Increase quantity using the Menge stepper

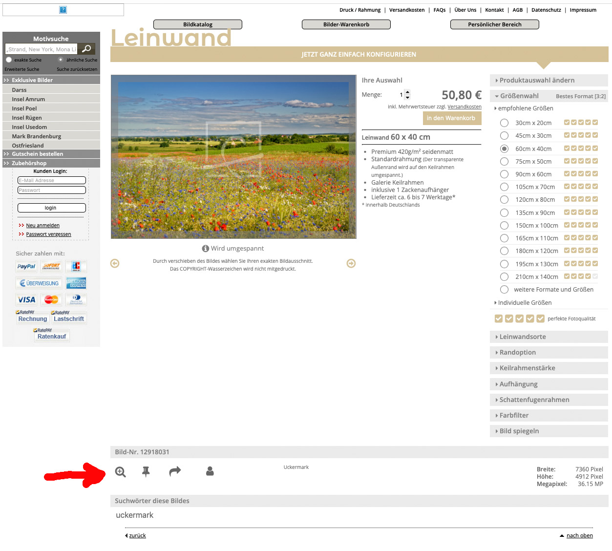(408, 92)
